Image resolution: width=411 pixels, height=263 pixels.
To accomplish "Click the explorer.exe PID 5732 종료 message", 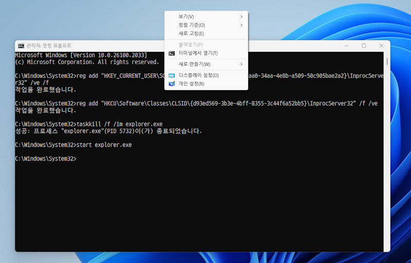I will click(x=108, y=131).
